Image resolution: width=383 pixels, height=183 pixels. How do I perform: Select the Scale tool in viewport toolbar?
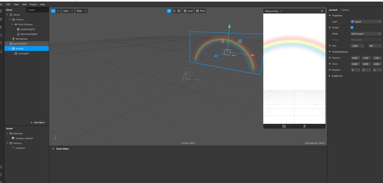179,11
